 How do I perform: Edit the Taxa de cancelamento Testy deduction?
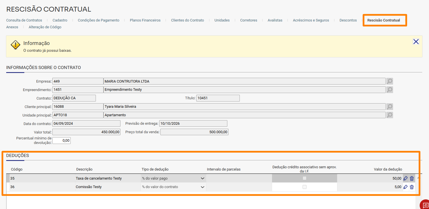[406, 178]
